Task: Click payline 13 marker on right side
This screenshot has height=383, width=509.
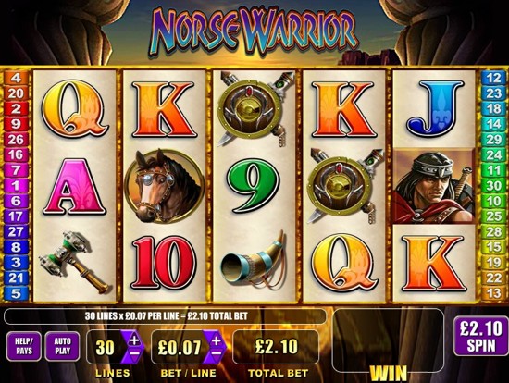Action: coord(494,293)
